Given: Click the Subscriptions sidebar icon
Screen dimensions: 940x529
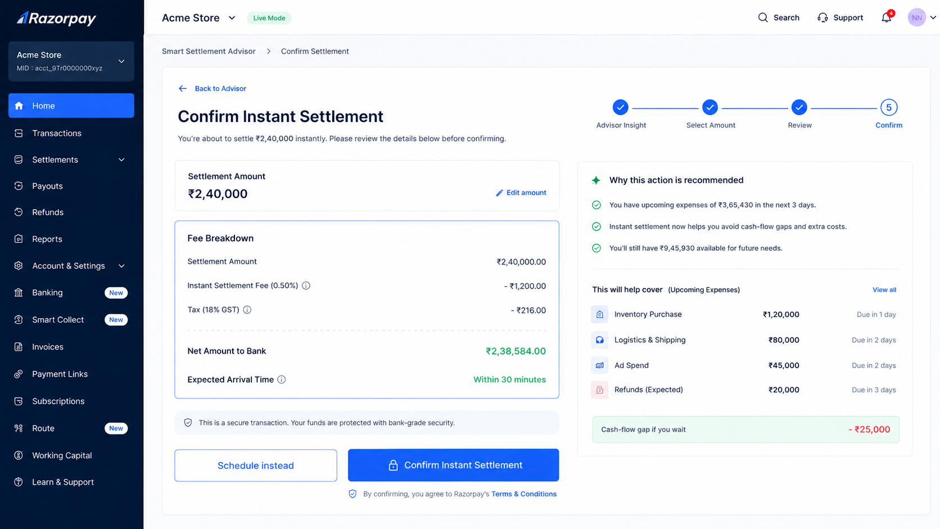Looking at the screenshot, I should coord(19,401).
